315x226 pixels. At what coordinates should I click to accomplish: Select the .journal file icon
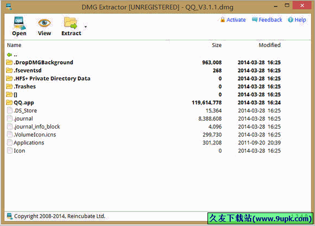click(x=9, y=118)
